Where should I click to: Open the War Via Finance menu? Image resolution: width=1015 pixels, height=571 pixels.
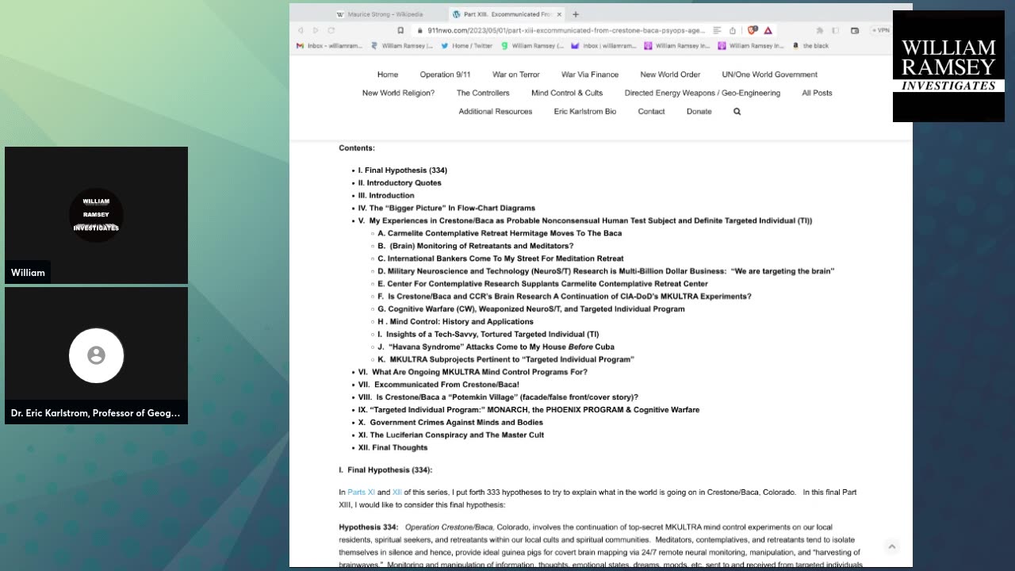click(590, 75)
